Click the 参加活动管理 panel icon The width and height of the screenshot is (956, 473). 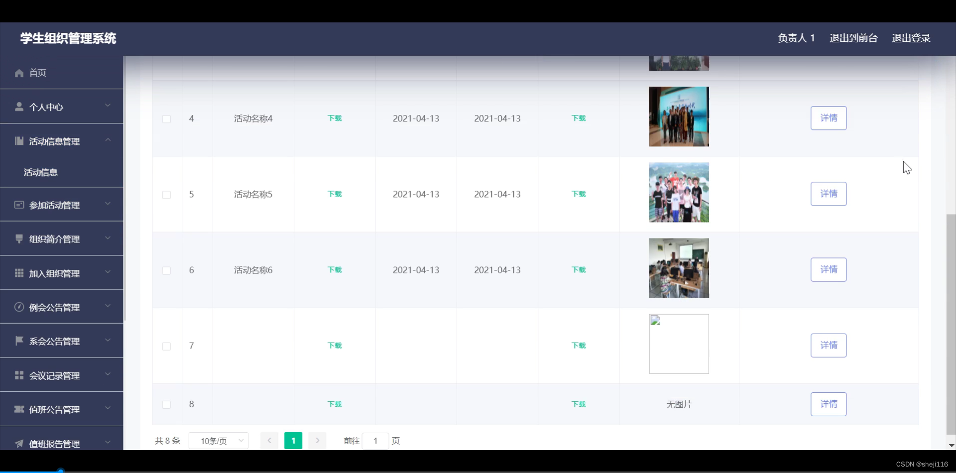pos(18,205)
